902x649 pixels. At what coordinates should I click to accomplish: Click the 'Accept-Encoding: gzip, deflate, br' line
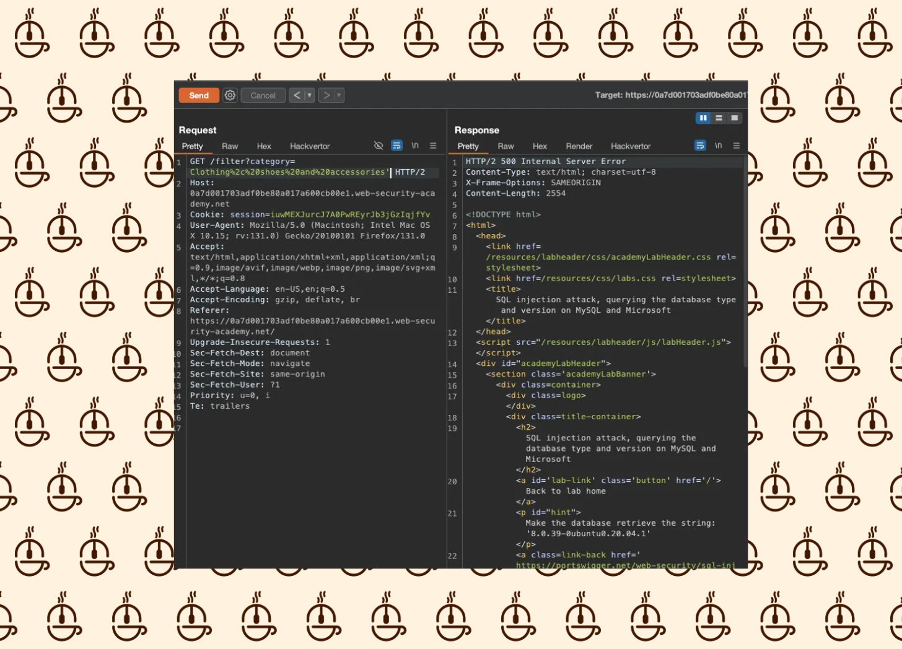tap(275, 300)
